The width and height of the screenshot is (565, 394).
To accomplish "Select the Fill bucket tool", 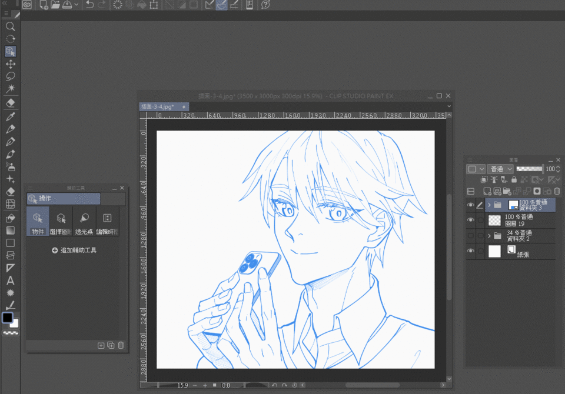I will (11, 218).
